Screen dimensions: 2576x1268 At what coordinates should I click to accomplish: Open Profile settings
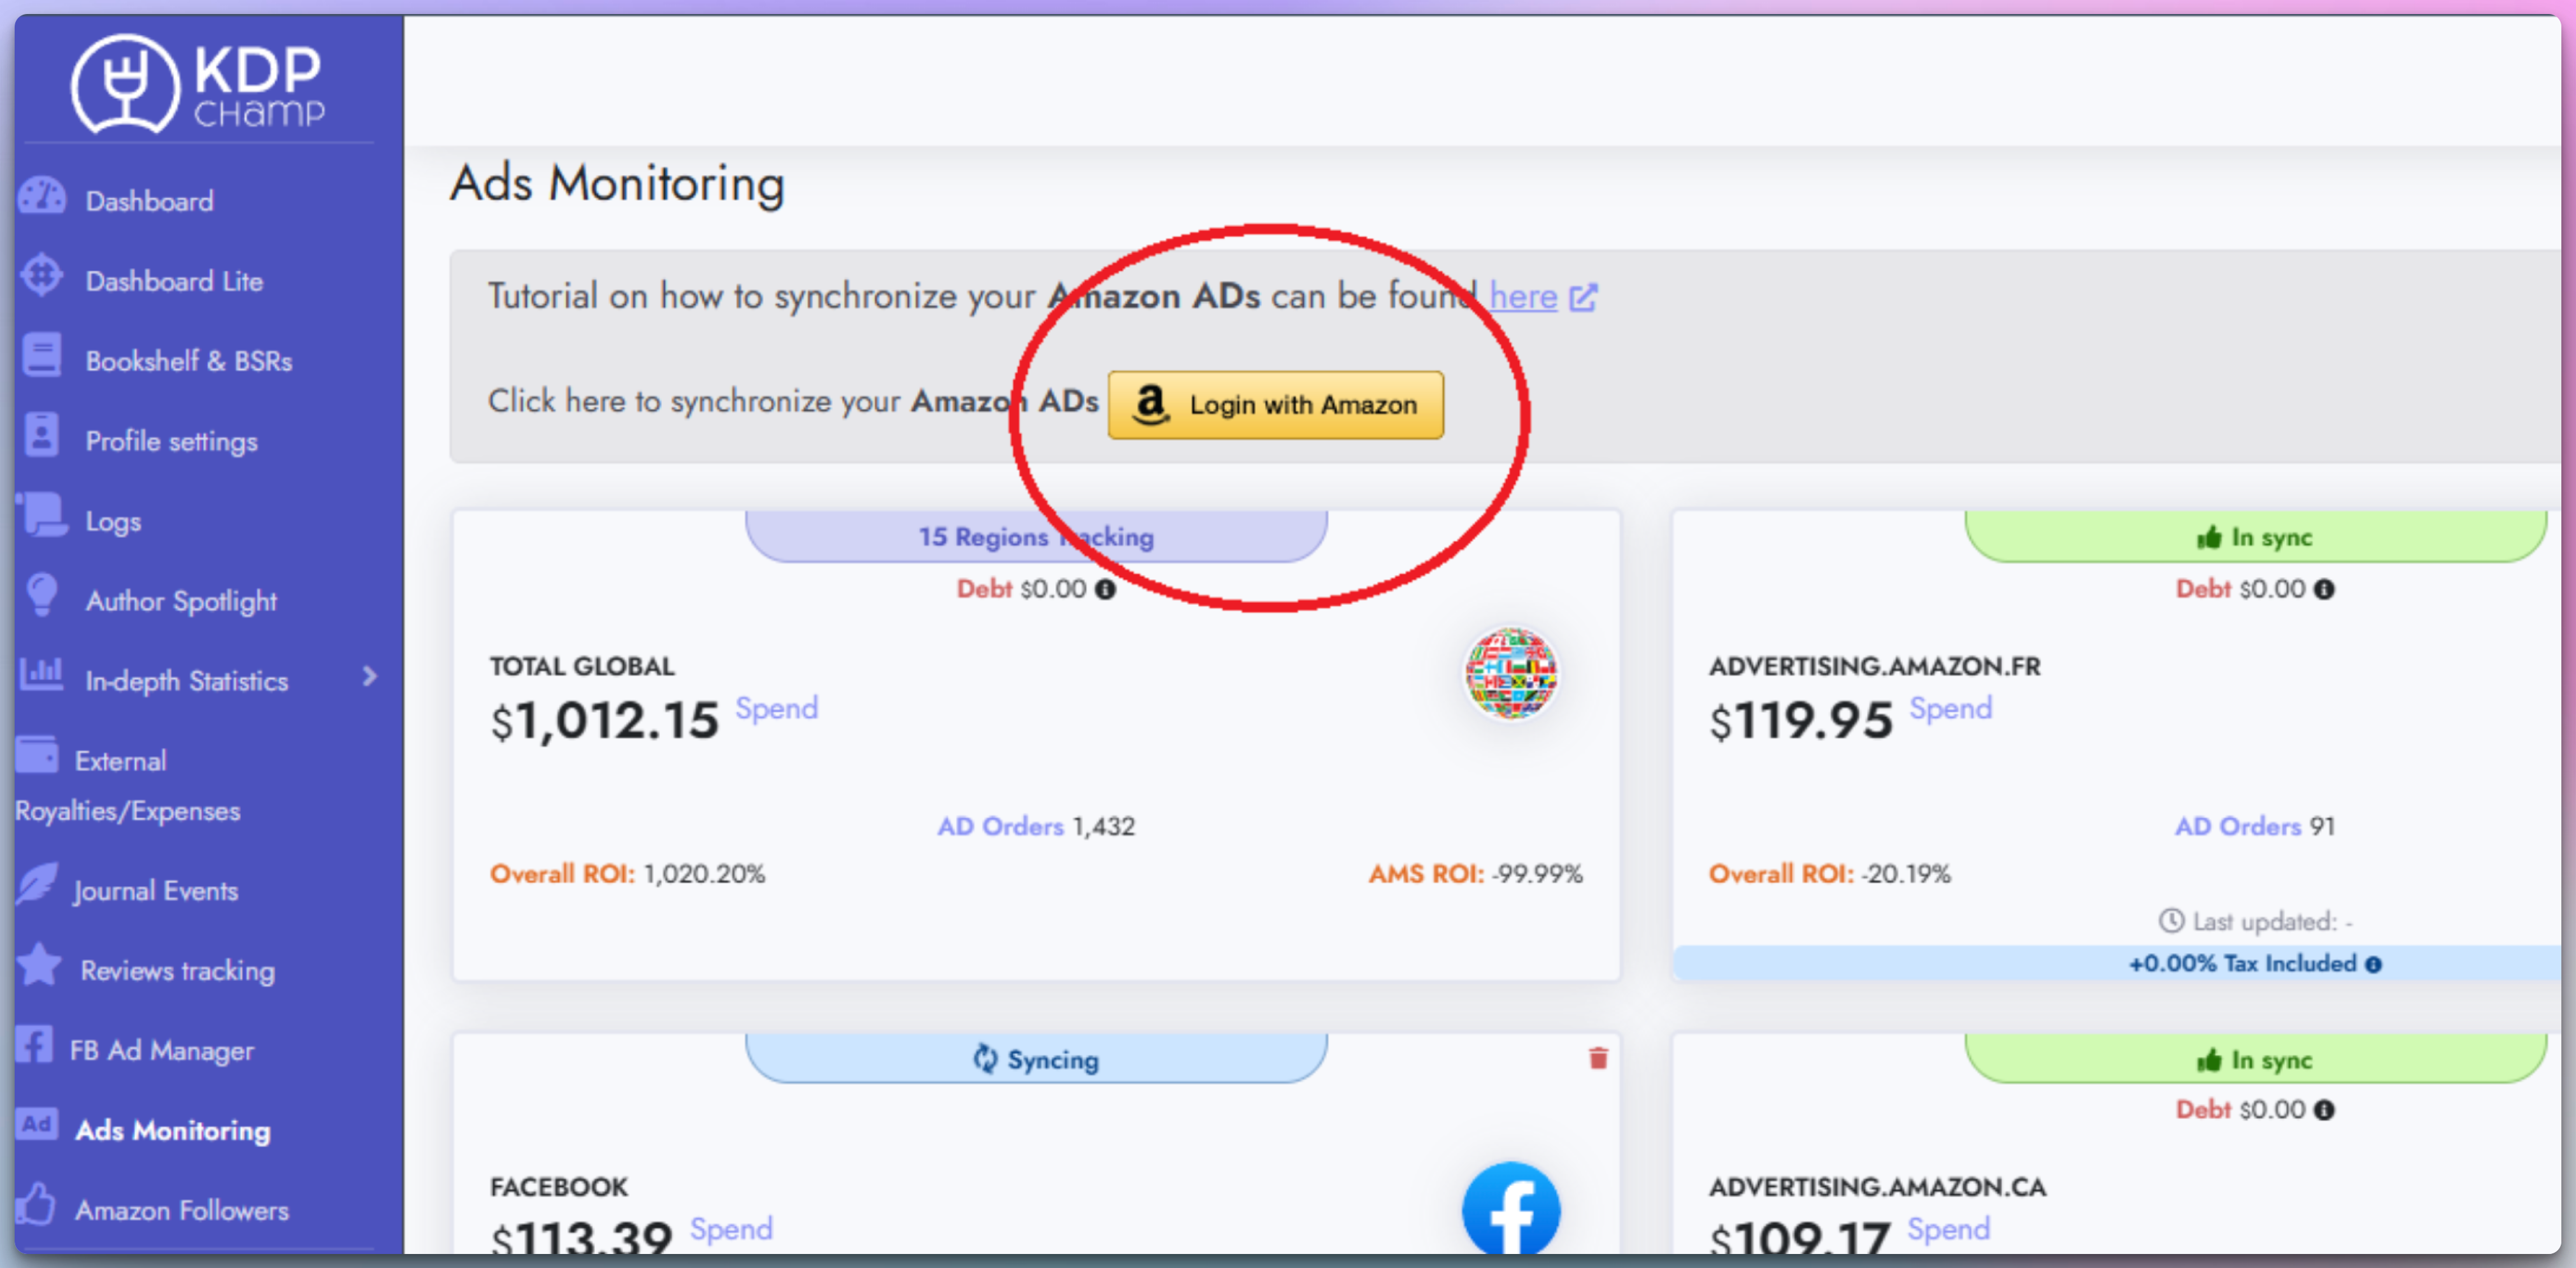pos(171,442)
